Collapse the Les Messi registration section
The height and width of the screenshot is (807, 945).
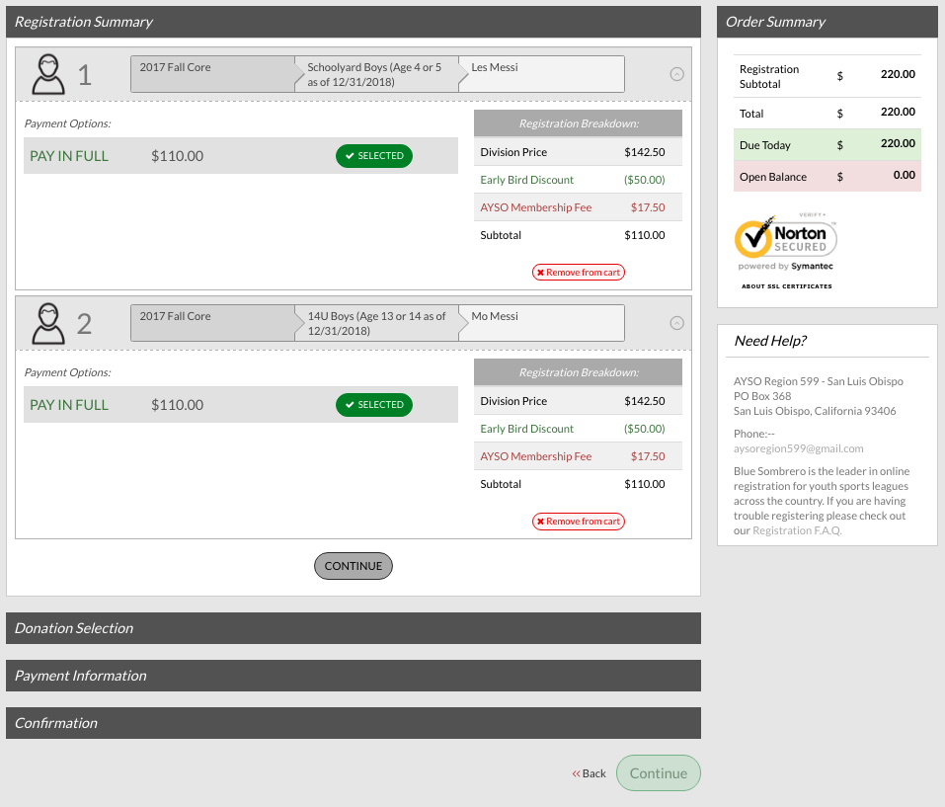coord(676,74)
